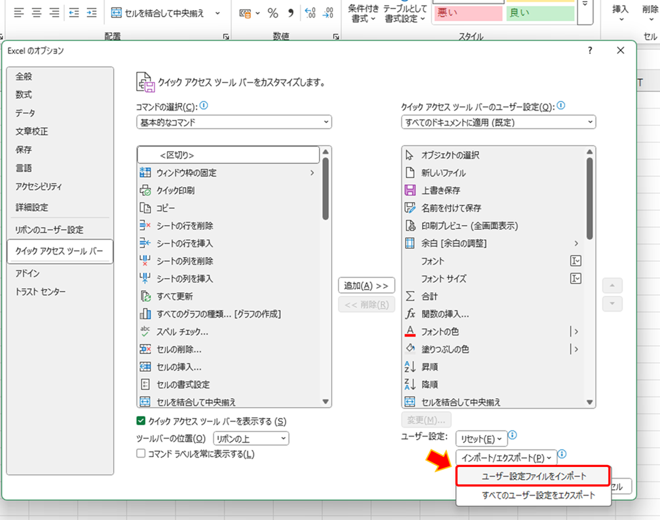
Task: Click the increase decimal icon
Action: (x=310, y=13)
